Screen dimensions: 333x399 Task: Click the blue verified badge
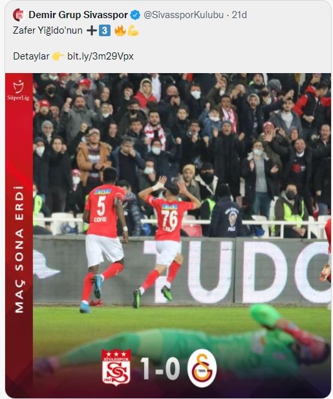click(x=135, y=15)
